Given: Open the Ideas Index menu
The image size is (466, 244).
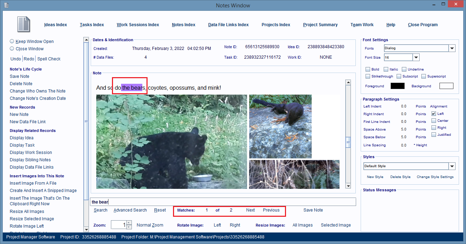Looking at the screenshot, I should pyautogui.click(x=55, y=25).
